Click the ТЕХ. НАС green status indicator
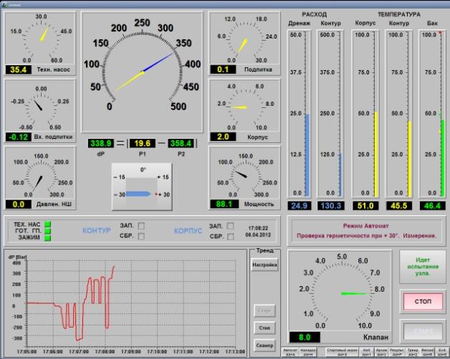The image size is (450, 359). [x=48, y=225]
